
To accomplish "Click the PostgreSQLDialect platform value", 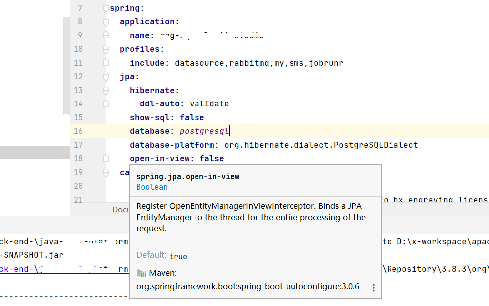I will click(320, 145).
